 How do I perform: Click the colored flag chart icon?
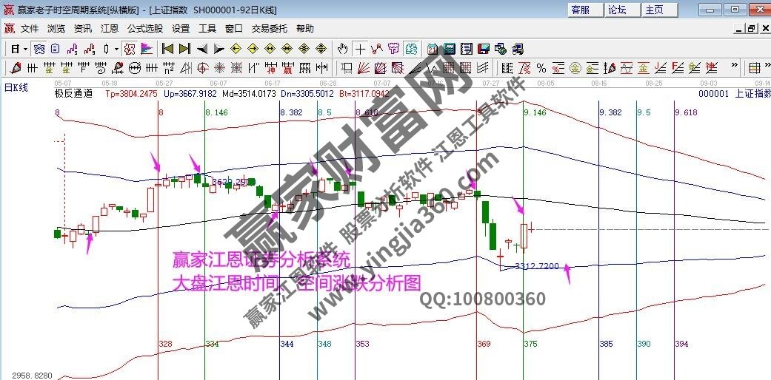(x=147, y=49)
